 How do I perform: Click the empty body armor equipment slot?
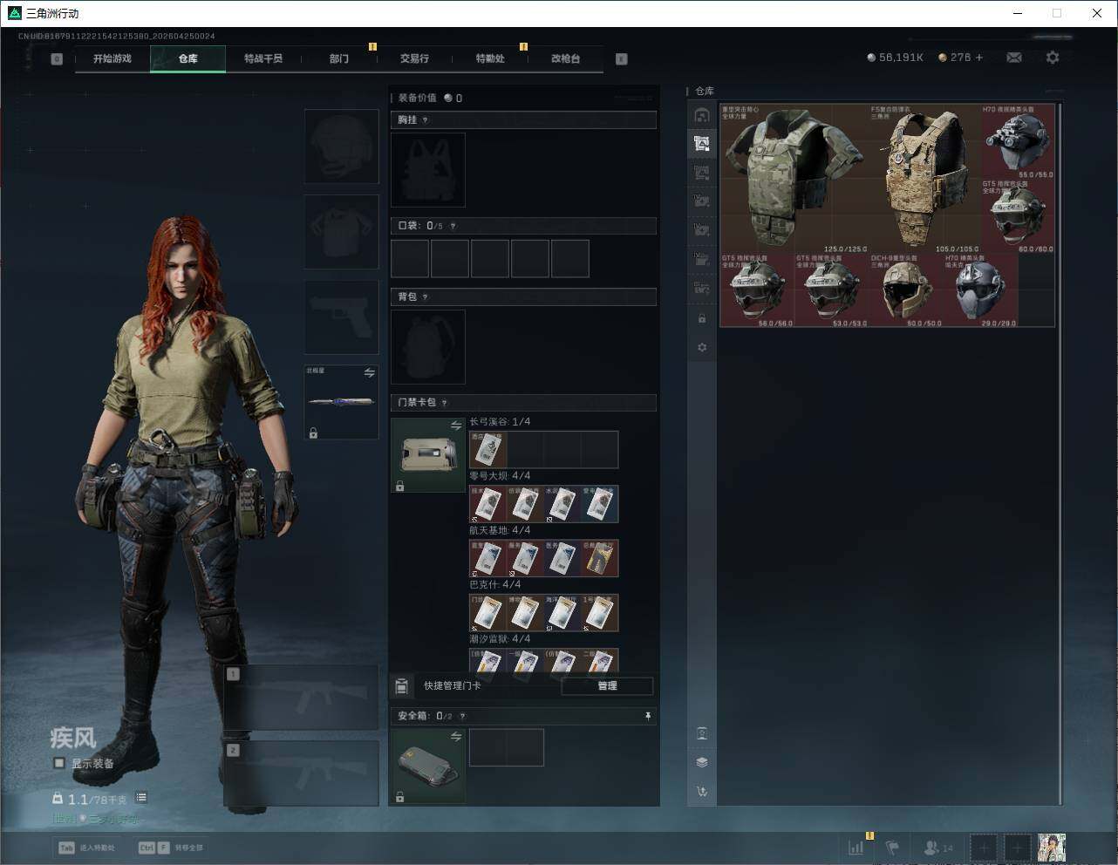tap(342, 232)
